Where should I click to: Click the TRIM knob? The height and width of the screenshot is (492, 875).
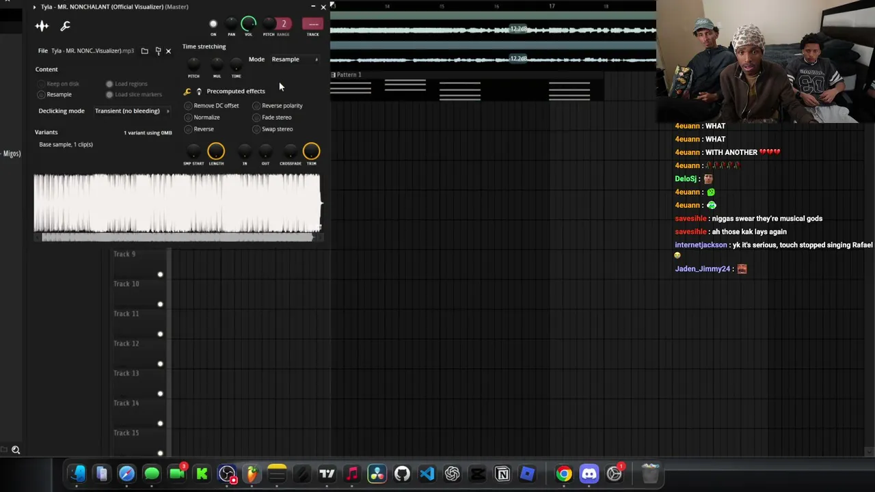click(311, 151)
